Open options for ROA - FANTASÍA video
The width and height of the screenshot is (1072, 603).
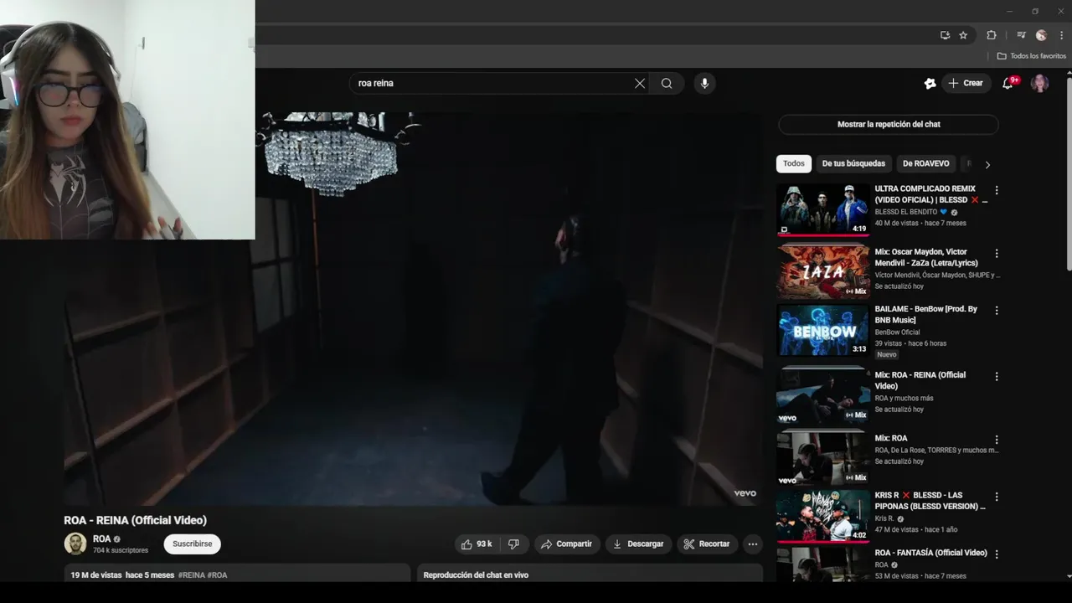[997, 554]
